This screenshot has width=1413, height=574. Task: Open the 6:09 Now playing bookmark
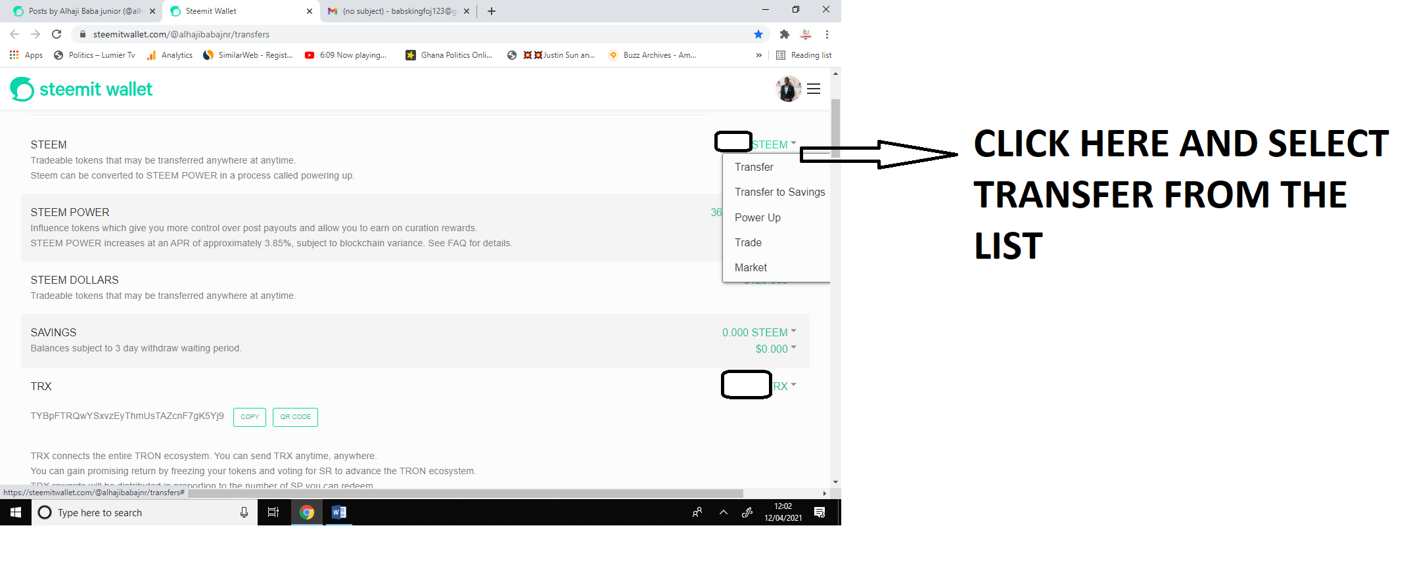pyautogui.click(x=346, y=55)
